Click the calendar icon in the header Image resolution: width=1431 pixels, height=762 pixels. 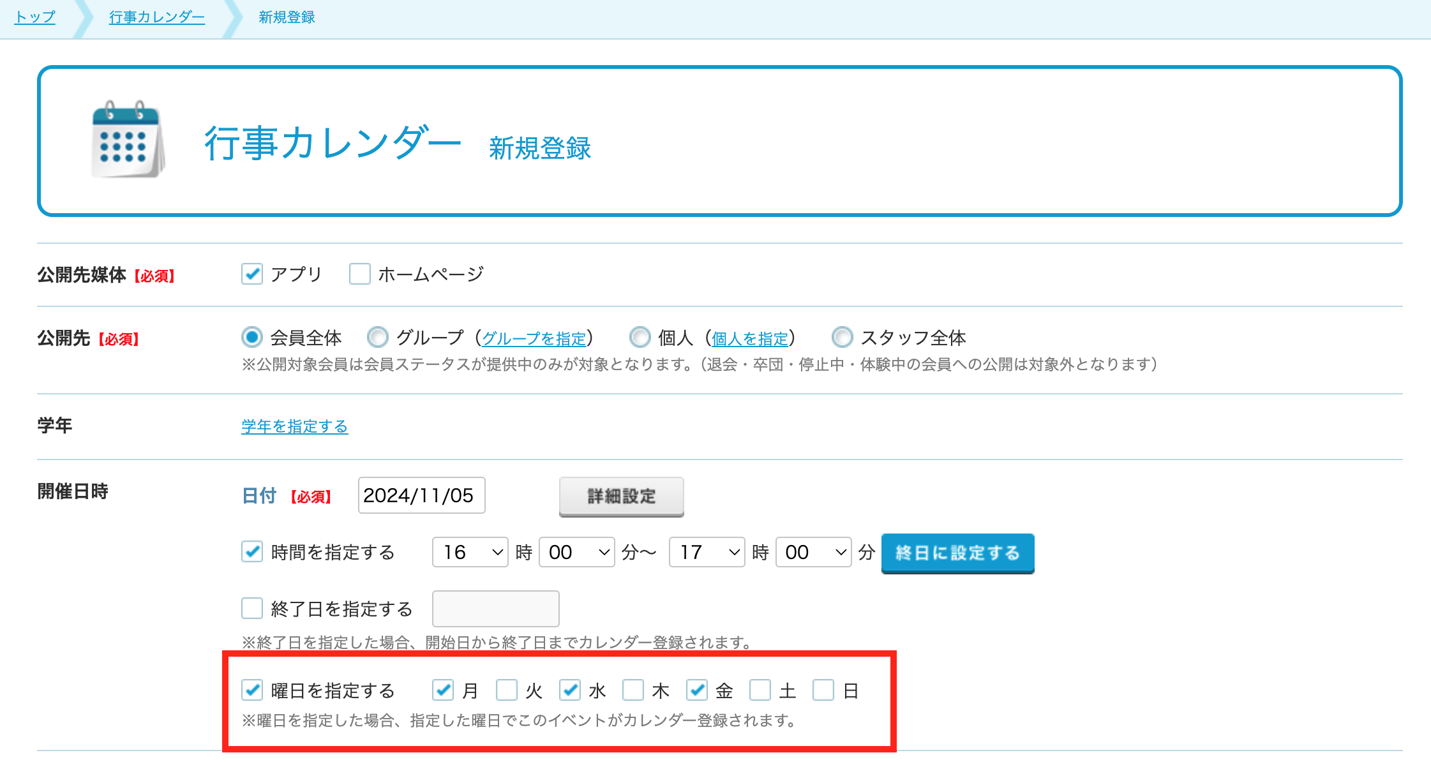pos(128,139)
